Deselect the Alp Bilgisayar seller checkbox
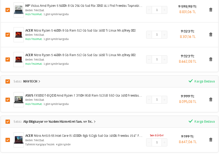The height and width of the screenshot is (154, 219). tap(8, 122)
